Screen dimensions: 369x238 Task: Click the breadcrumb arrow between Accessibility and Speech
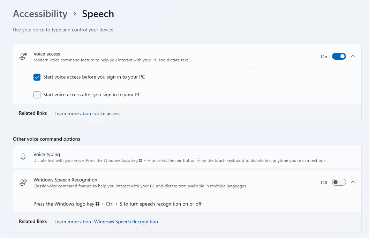(75, 14)
